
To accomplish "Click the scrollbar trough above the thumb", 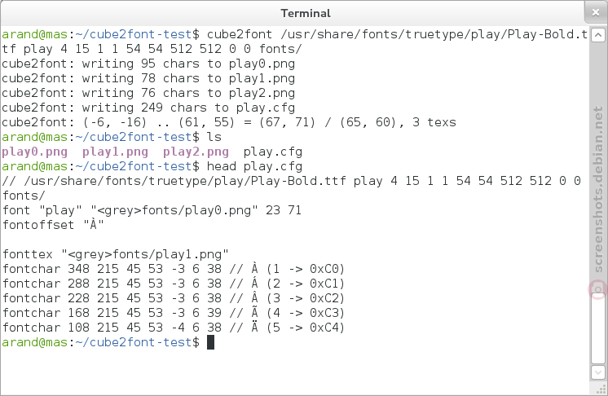I will (x=598, y=166).
